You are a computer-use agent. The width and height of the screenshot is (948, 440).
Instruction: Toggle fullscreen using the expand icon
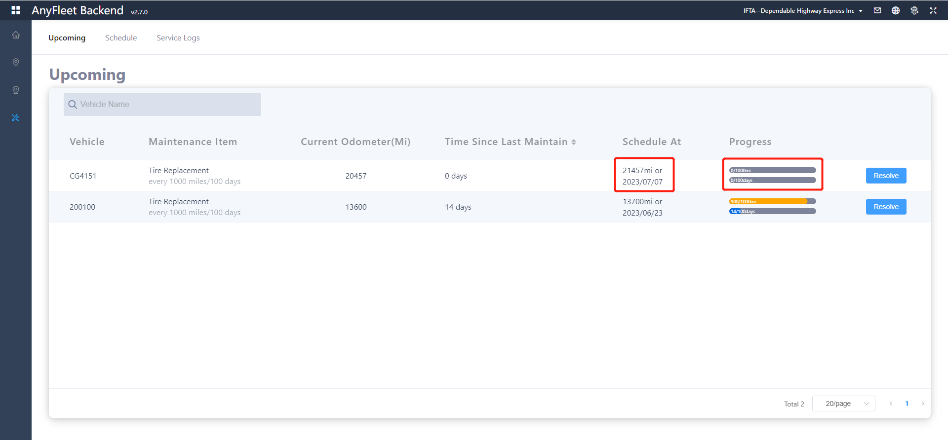click(x=933, y=10)
